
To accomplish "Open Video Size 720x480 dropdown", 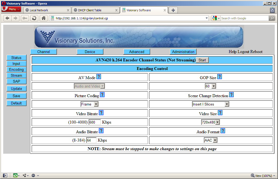I will (x=211, y=122).
